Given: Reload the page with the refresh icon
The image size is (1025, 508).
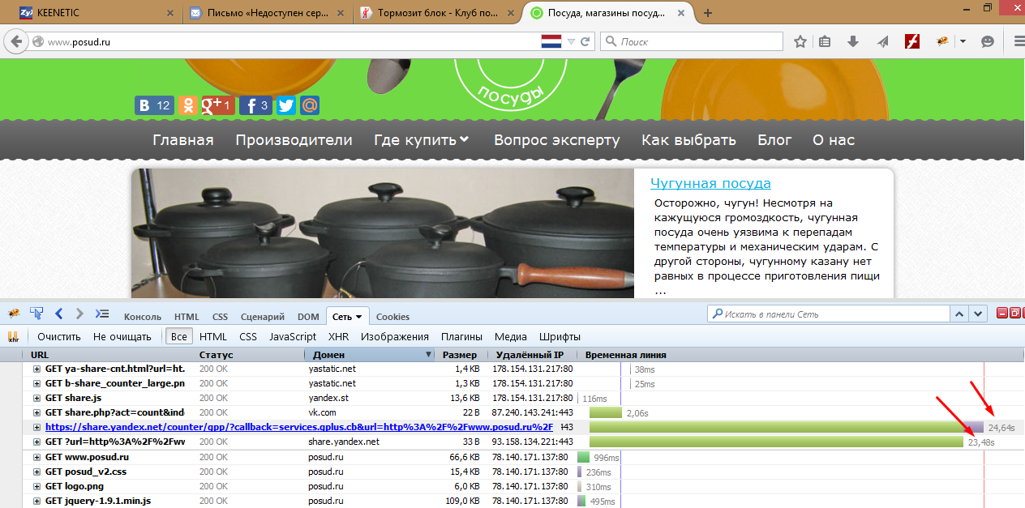Looking at the screenshot, I should pos(585,41).
